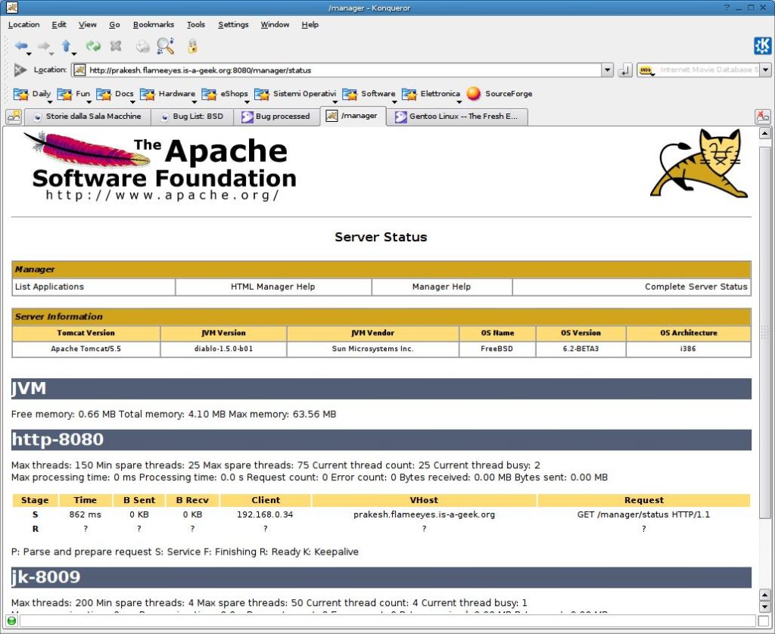Click the client IP 192.168.0.34 cell
This screenshot has height=634, width=775.
[x=265, y=514]
